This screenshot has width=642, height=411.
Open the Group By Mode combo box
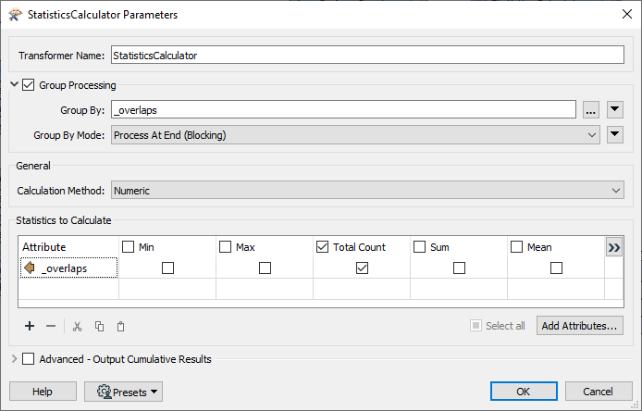355,135
